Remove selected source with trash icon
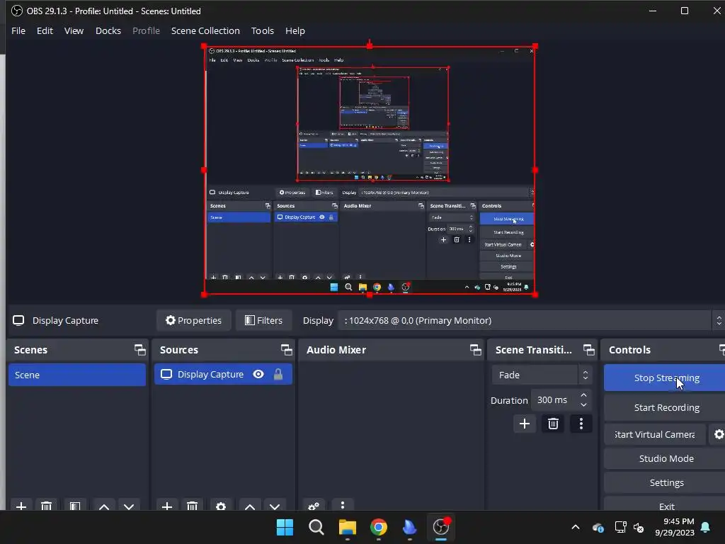 coord(193,506)
